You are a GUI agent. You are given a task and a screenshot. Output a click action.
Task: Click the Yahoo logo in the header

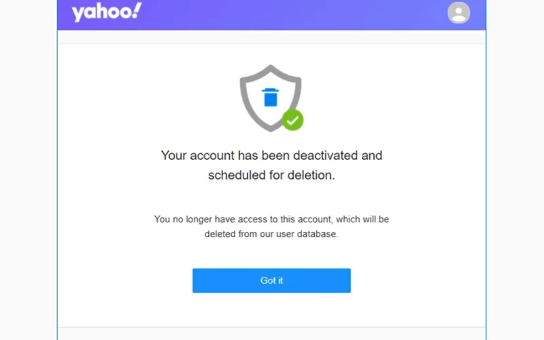pos(107,12)
